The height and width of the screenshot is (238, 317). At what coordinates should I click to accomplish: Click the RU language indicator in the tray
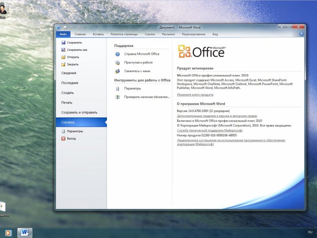point(310,232)
